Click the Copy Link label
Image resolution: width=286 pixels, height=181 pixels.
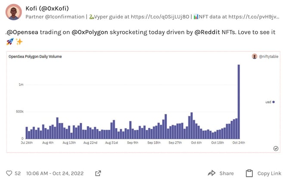(x=269, y=173)
